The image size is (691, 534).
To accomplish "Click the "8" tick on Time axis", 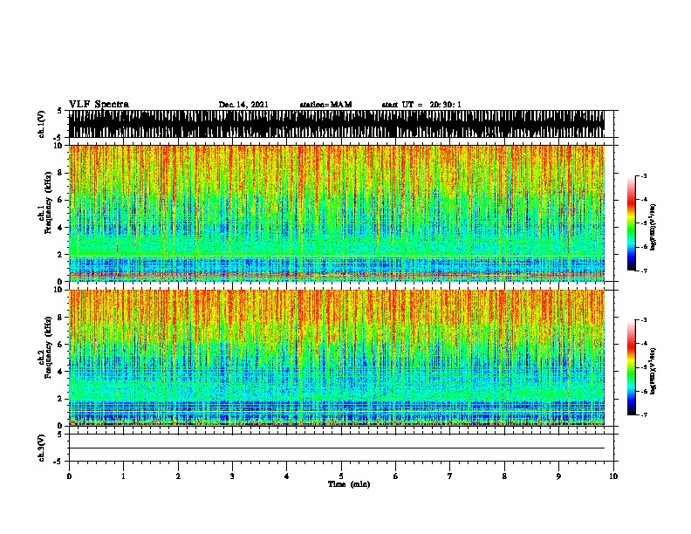I will pos(504,476).
